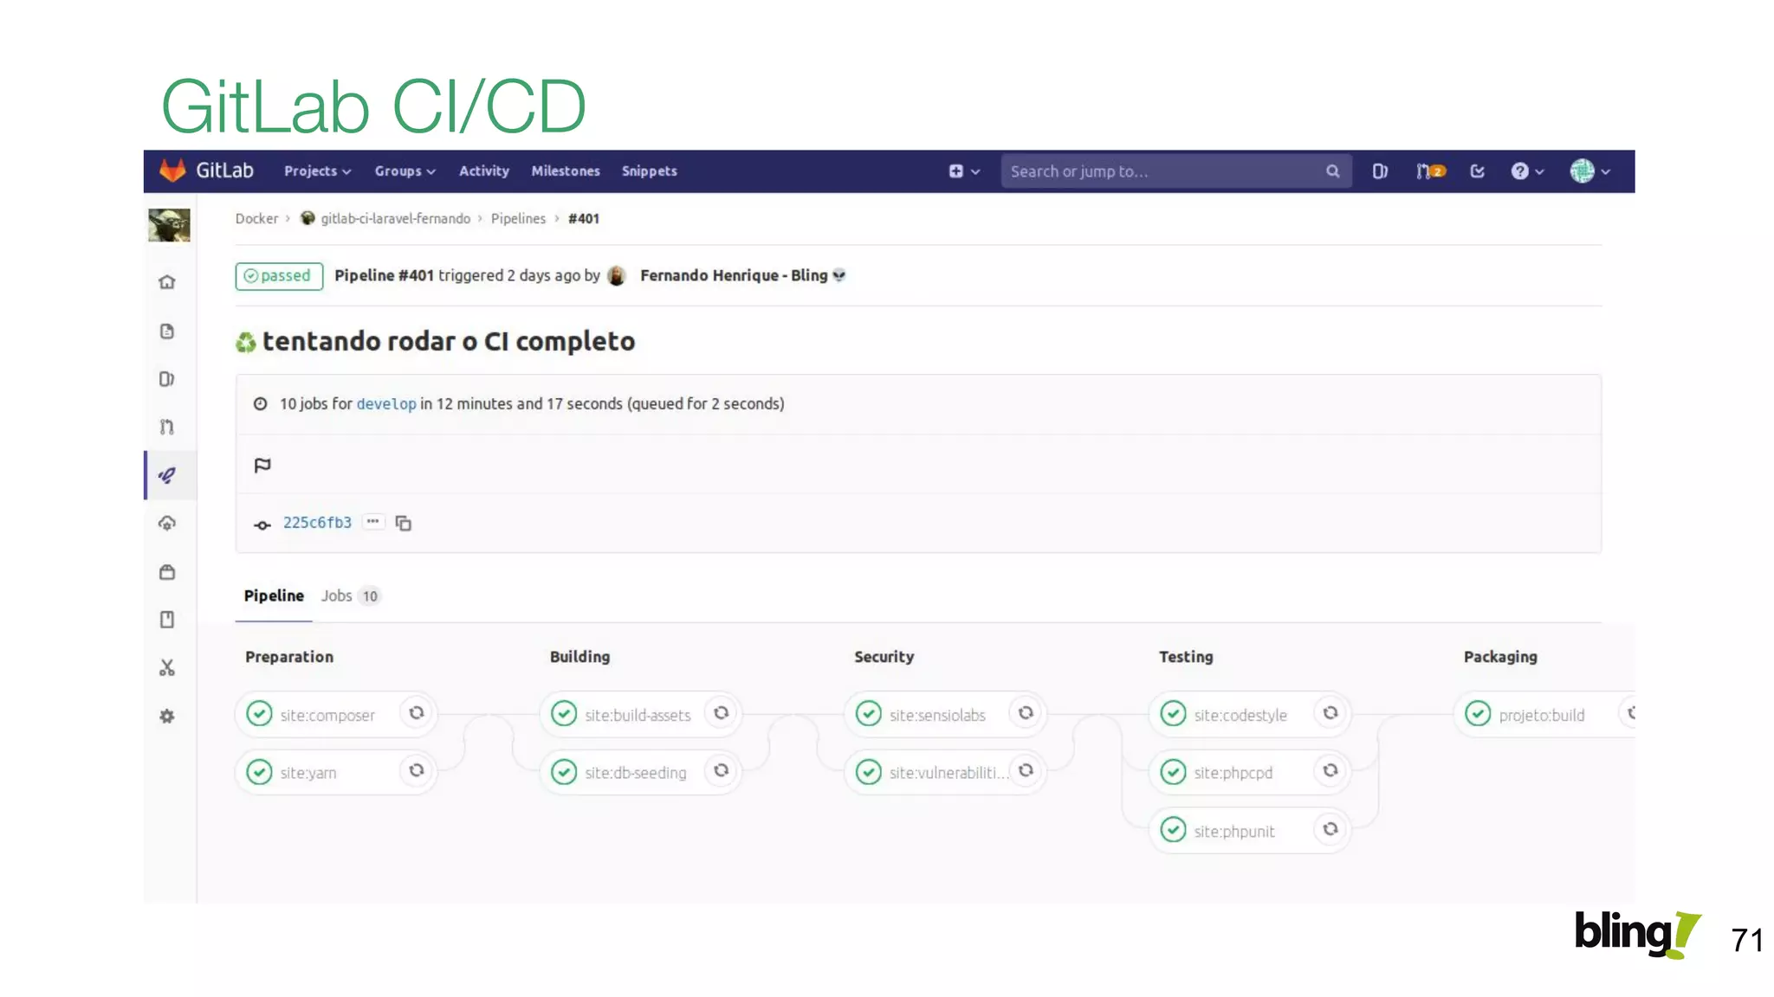Switch to the Pipeline tab
Viewport: 1774px width, 997px height.
pos(274,595)
